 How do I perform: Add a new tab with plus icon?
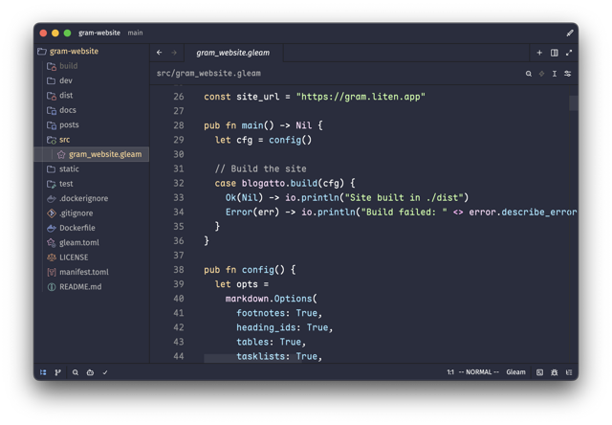coord(539,53)
